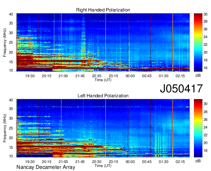Click 23:15 time tick under left-handed plot
This screenshot has height=171, width=211.
coord(114,162)
